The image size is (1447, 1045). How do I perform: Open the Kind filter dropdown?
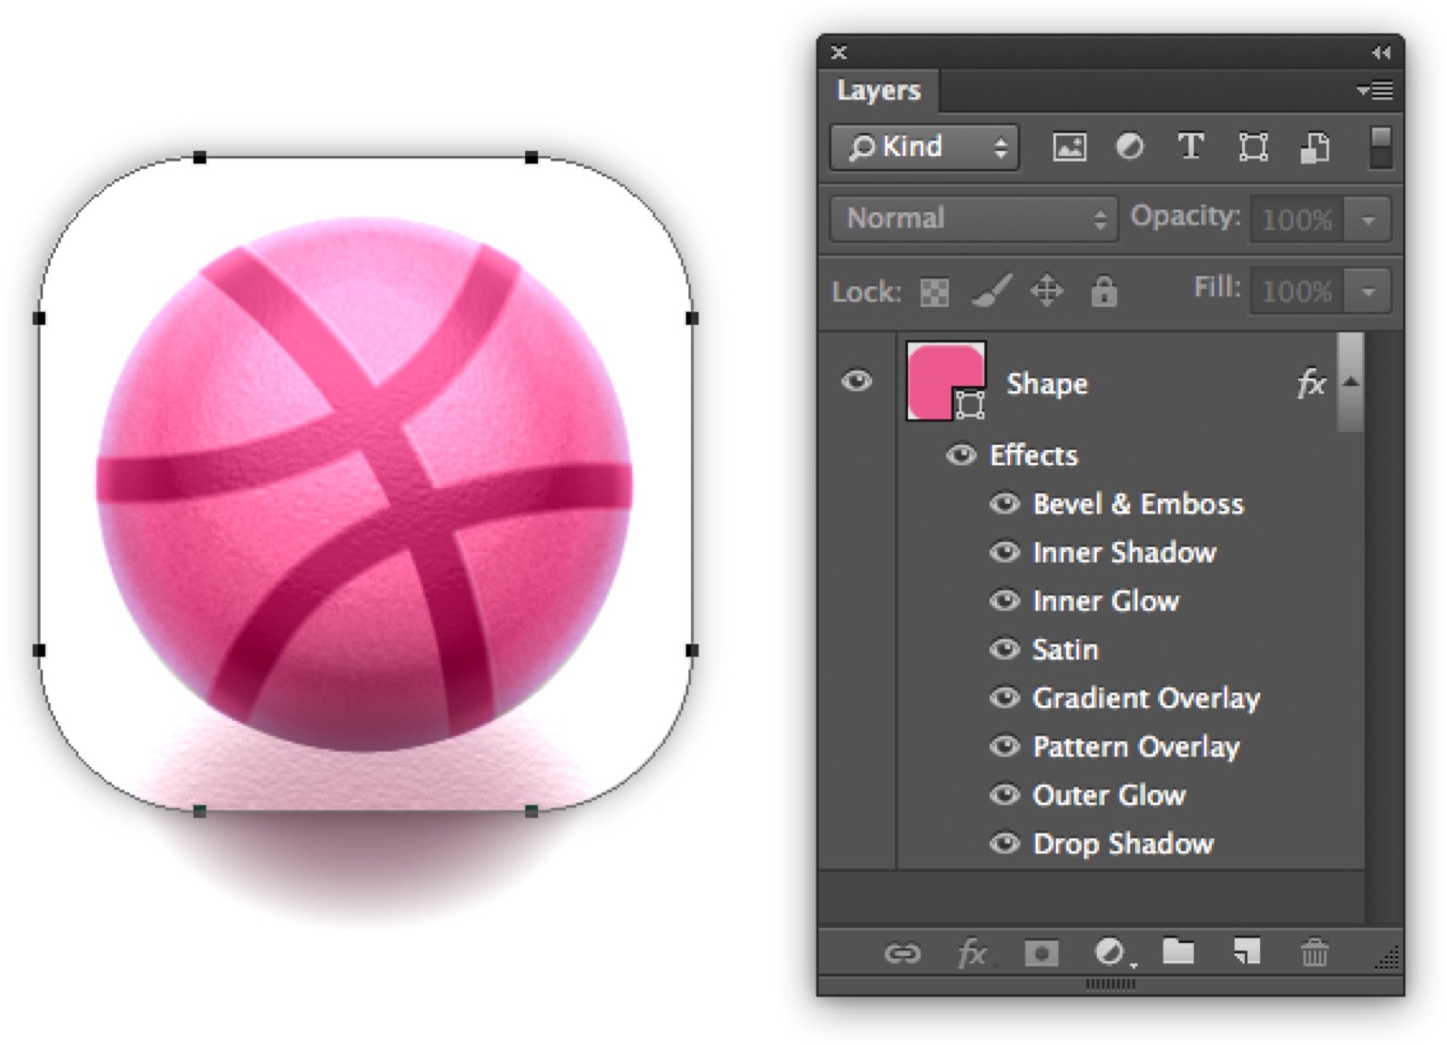pyautogui.click(x=924, y=148)
